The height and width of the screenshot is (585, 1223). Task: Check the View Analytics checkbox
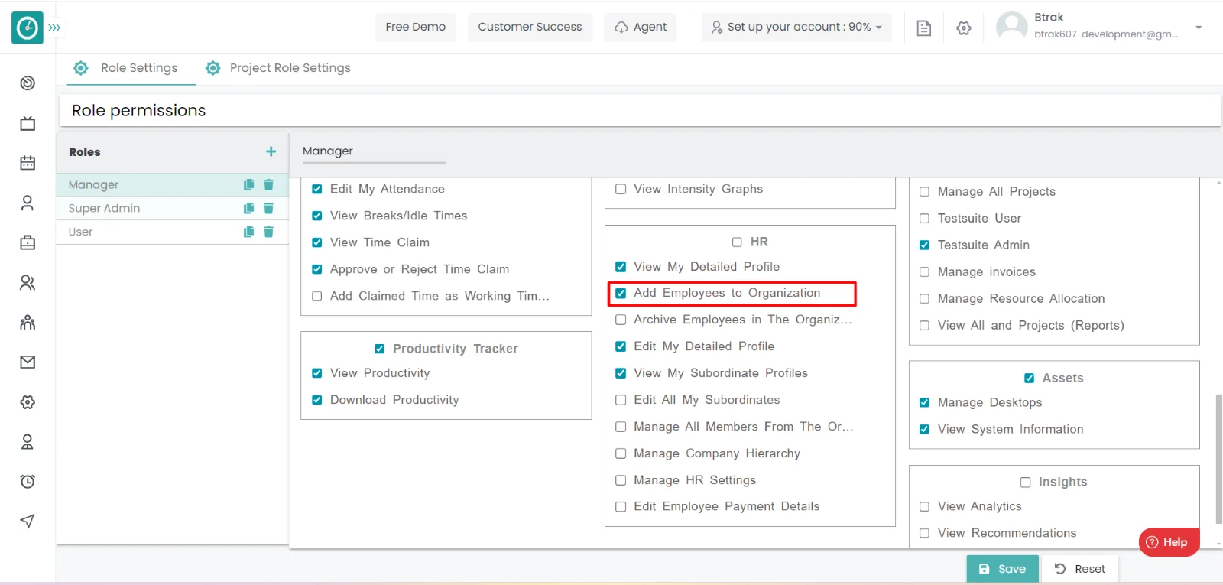924,506
